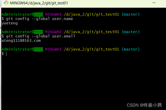The height and width of the screenshot is (110, 166).
Task: Click 'Administrator@' in the first prompt line
Action: click(18, 14)
